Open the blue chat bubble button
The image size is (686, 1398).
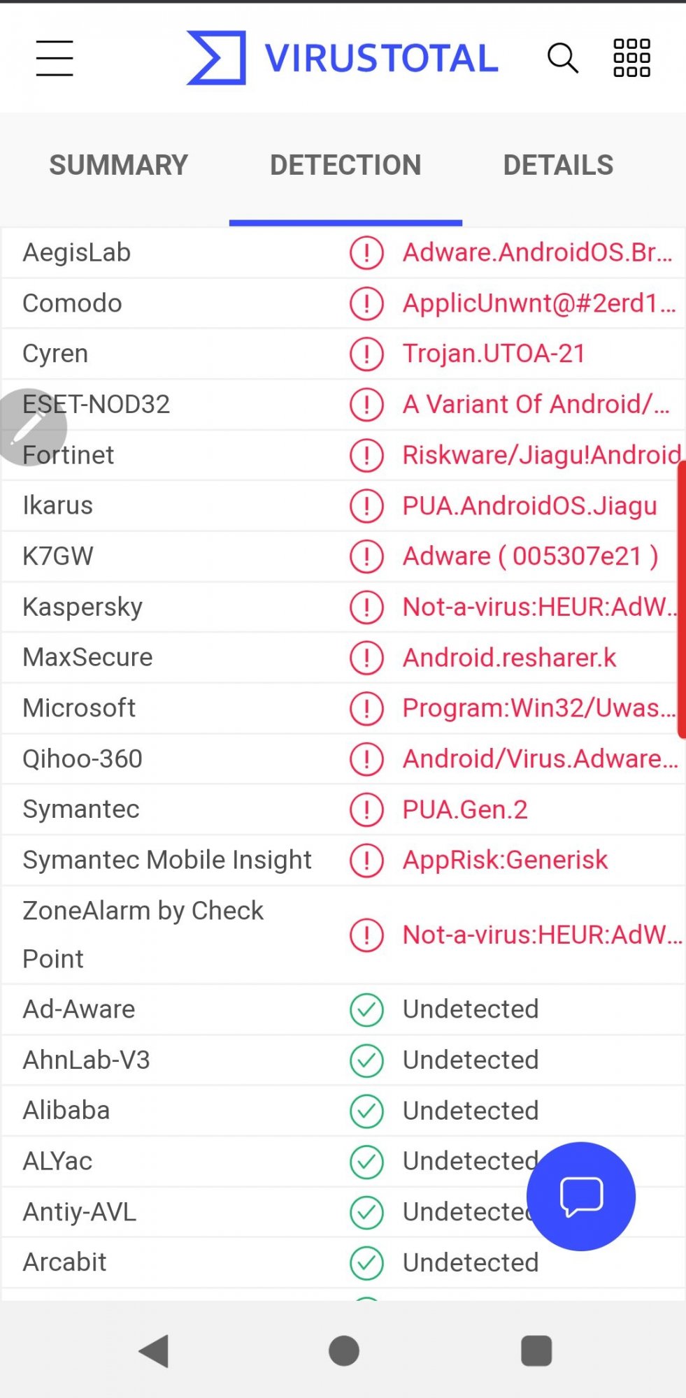point(581,1196)
